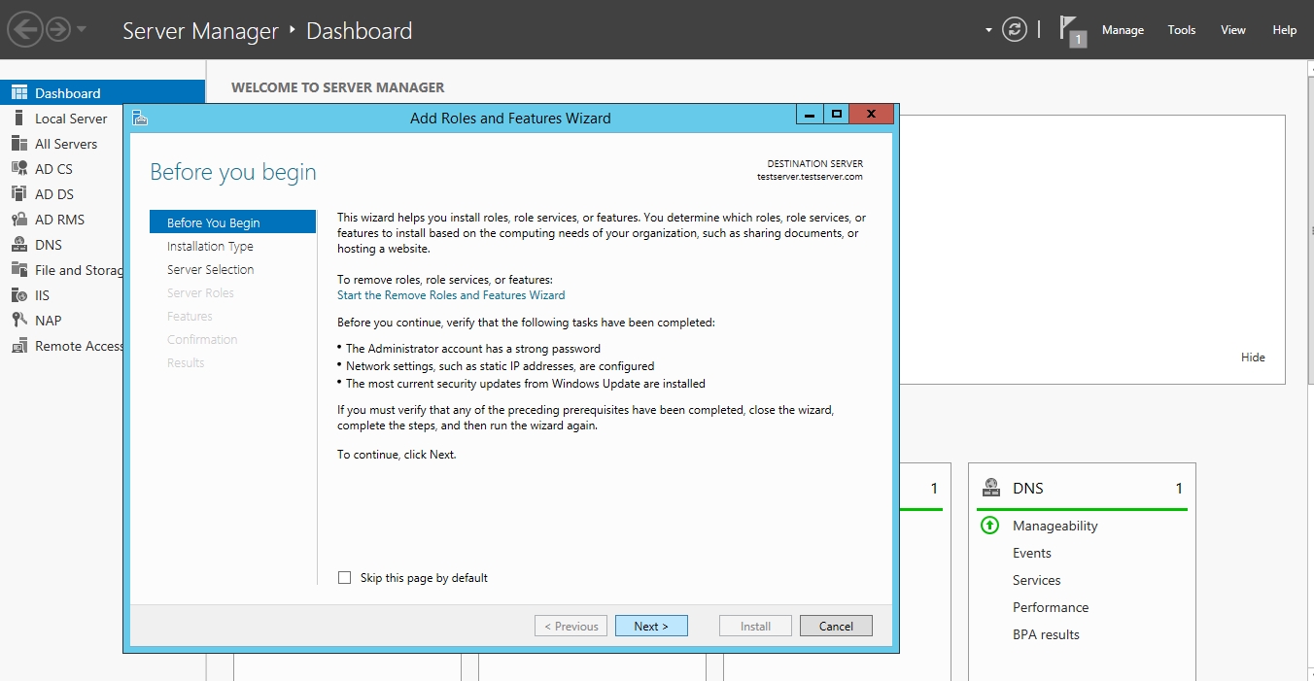
Task: Enable Skip this page by default
Action: (x=344, y=578)
